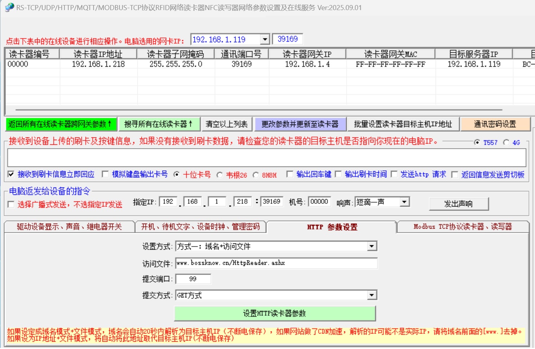535x349 pixels.
Task: Switch to 开机、待机文字、设备时钟 tab
Action: click(200, 227)
